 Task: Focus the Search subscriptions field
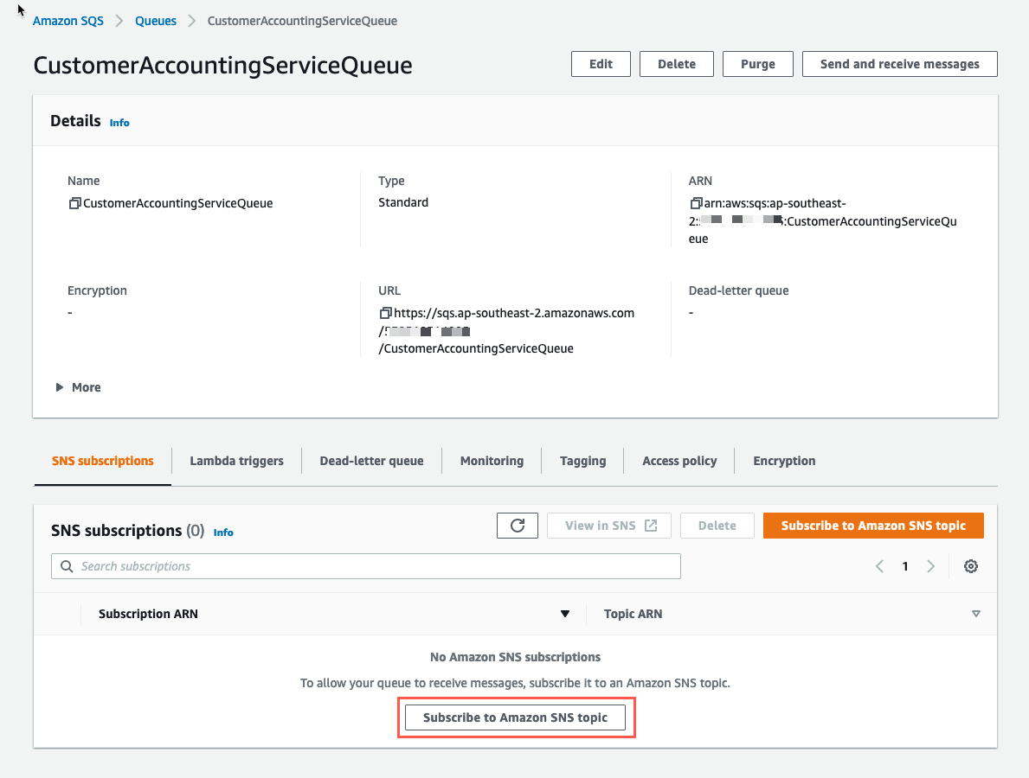point(365,566)
